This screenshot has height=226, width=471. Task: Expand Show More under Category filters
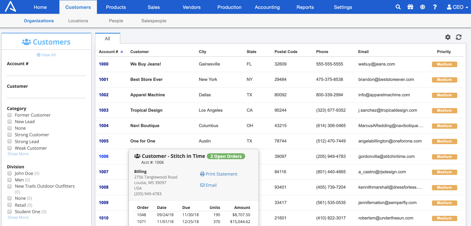(x=18, y=154)
